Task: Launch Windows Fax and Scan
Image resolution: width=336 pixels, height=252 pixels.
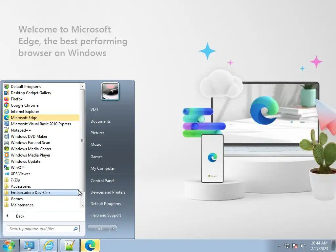Action: [41, 142]
